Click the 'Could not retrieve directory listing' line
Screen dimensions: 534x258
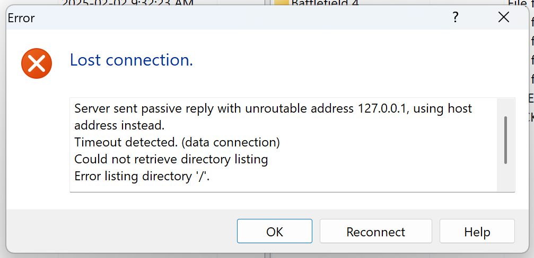tap(171, 159)
